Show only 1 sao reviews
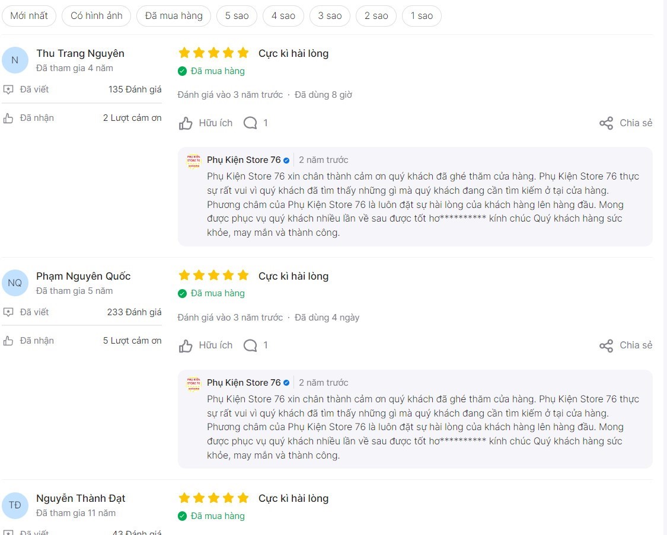The image size is (667, 535). (x=422, y=16)
